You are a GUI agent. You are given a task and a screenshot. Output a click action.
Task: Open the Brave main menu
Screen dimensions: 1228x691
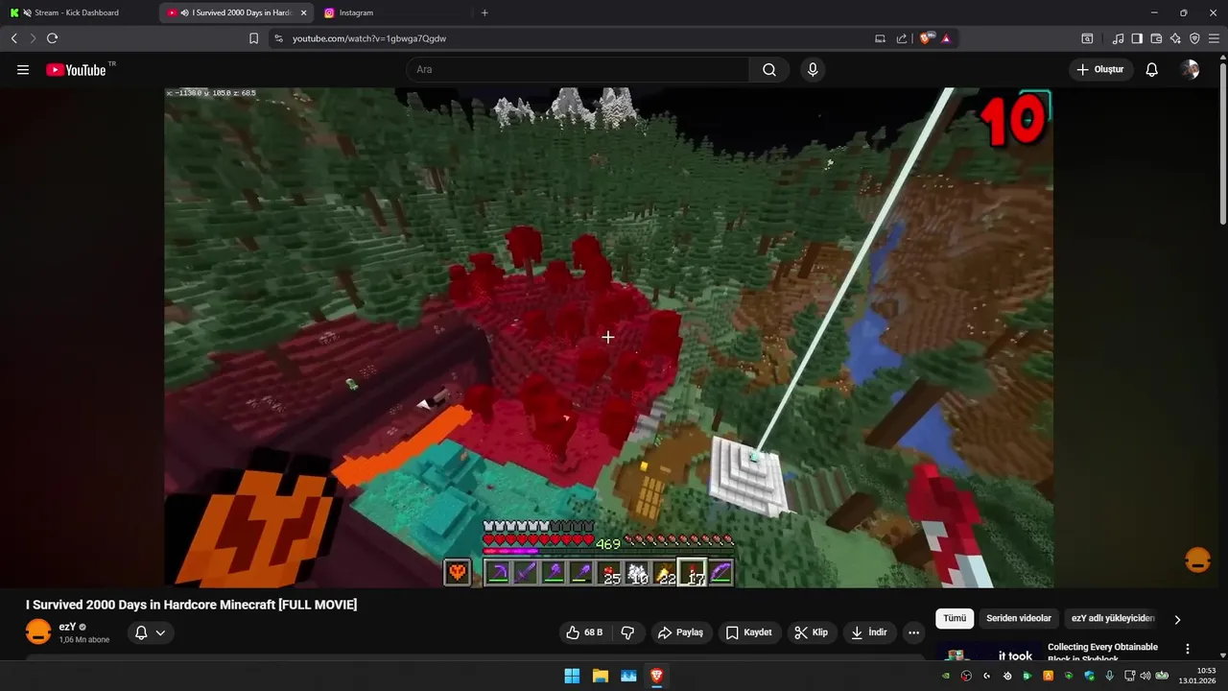tap(1214, 38)
